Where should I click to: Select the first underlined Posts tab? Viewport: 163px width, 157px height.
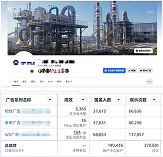click(16, 82)
